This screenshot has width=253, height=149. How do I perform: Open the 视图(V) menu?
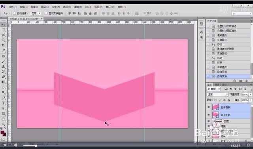coord(98,7)
